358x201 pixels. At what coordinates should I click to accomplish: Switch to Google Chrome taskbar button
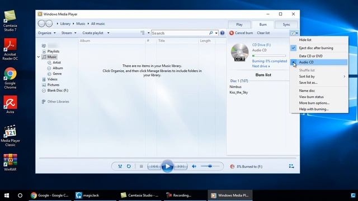click(50, 195)
